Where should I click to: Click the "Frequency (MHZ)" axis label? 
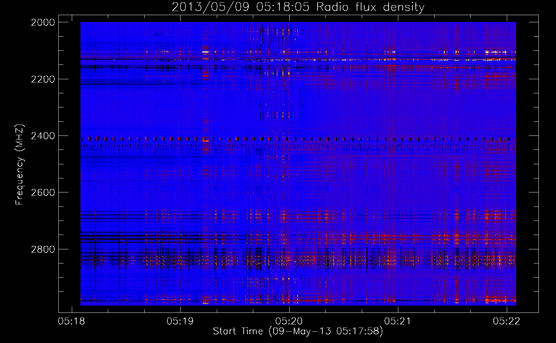pyautogui.click(x=20, y=165)
